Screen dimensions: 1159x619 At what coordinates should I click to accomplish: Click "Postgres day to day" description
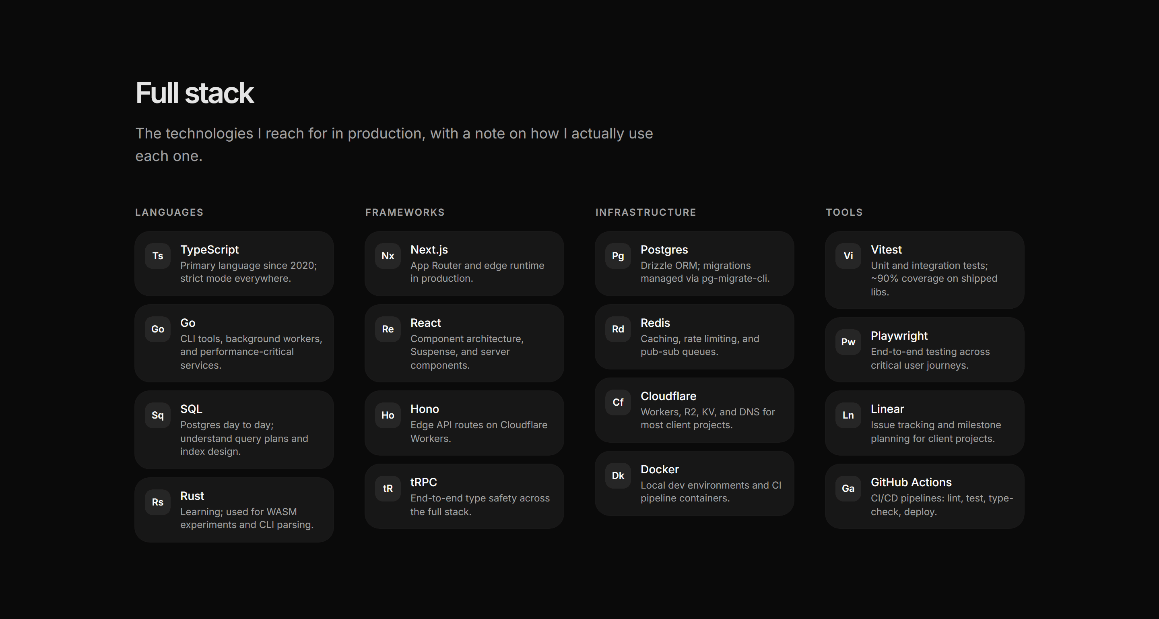244,438
